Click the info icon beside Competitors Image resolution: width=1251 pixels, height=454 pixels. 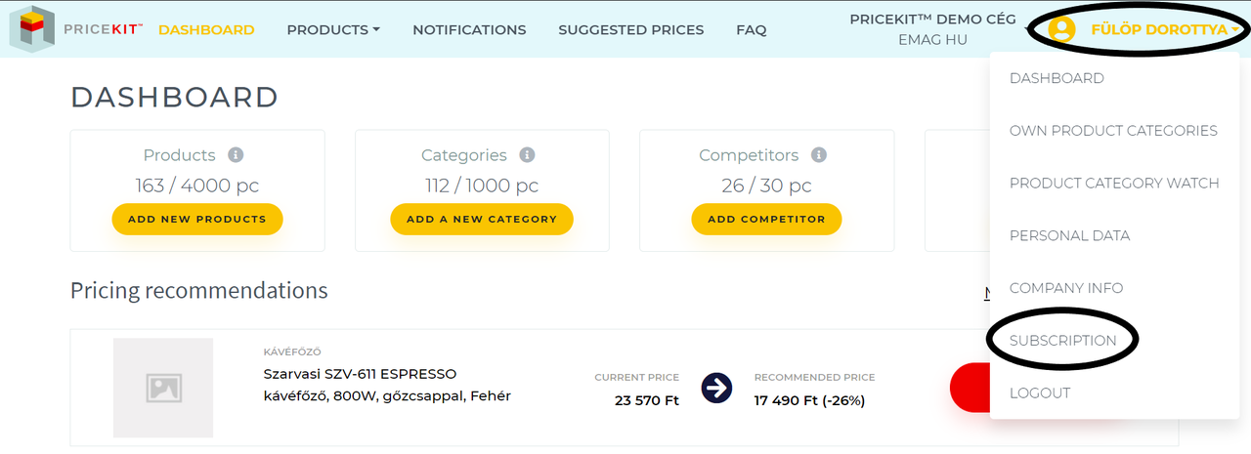819,155
